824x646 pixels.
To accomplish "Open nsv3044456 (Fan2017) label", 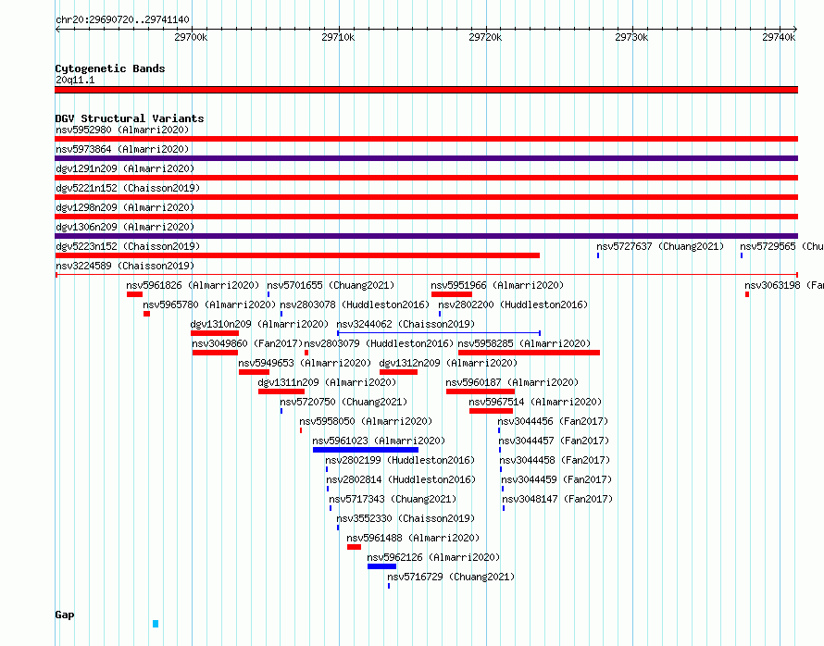I will tap(553, 421).
